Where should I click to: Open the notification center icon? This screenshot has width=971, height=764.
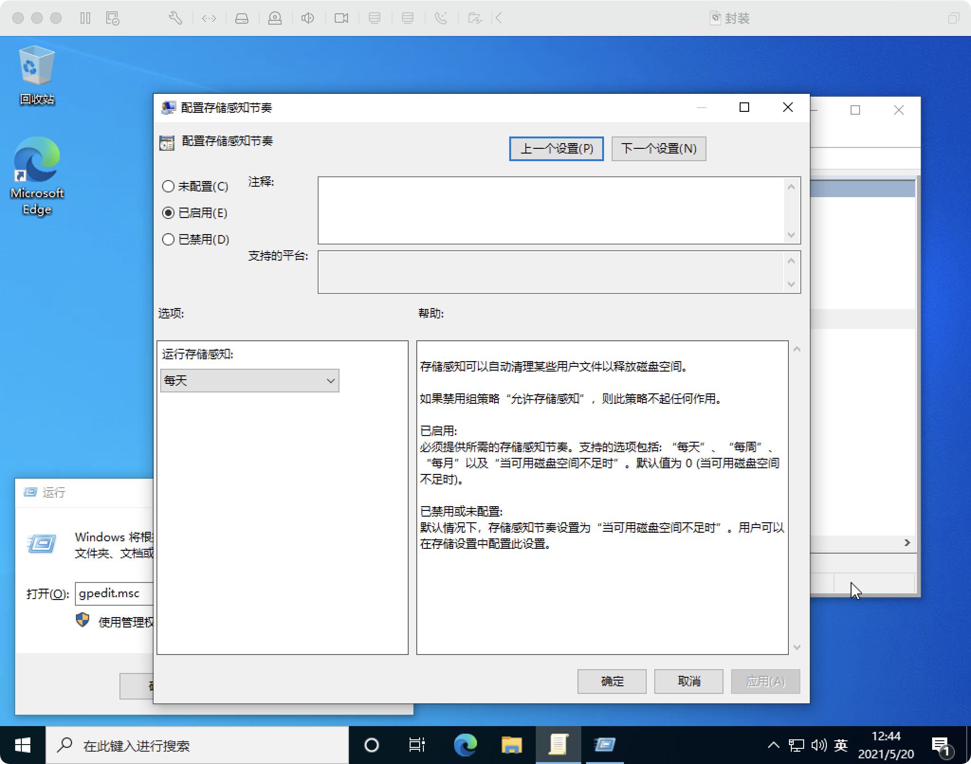941,745
